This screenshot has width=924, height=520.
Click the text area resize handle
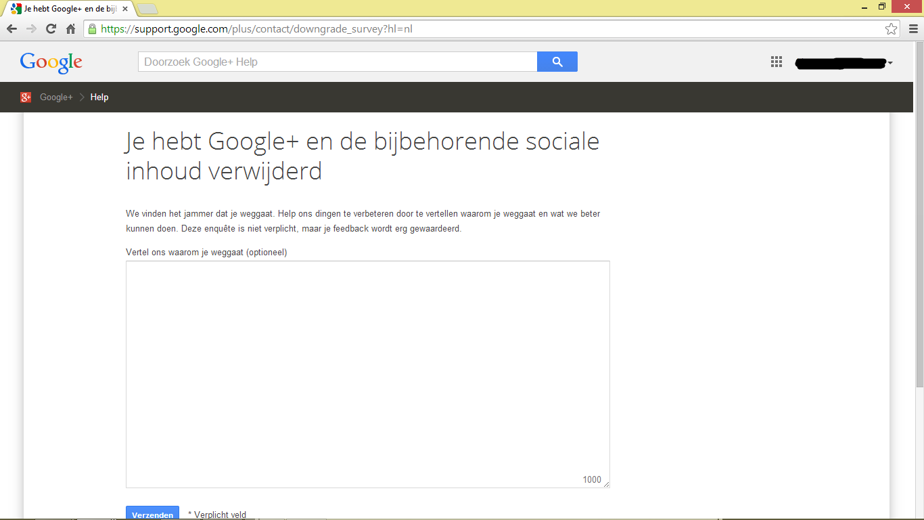coord(606,484)
